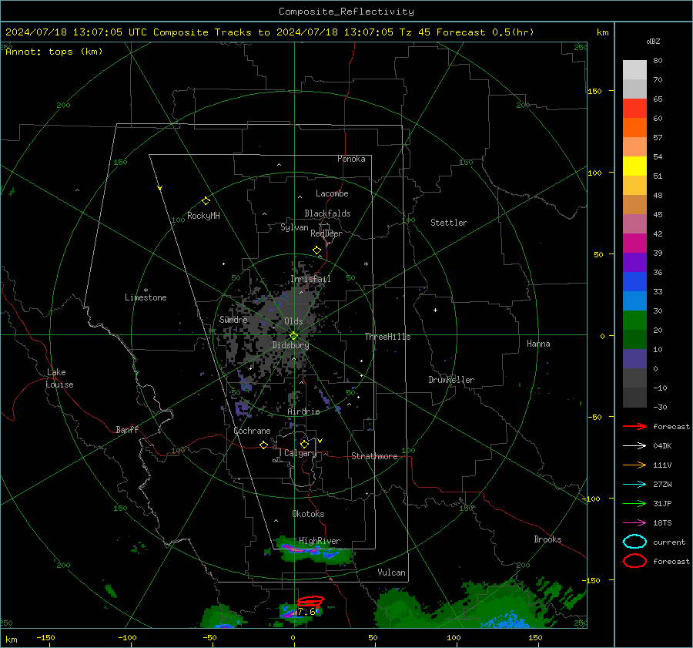693x648 pixels.
Task: Click the Sundre city label
Action: point(233,320)
